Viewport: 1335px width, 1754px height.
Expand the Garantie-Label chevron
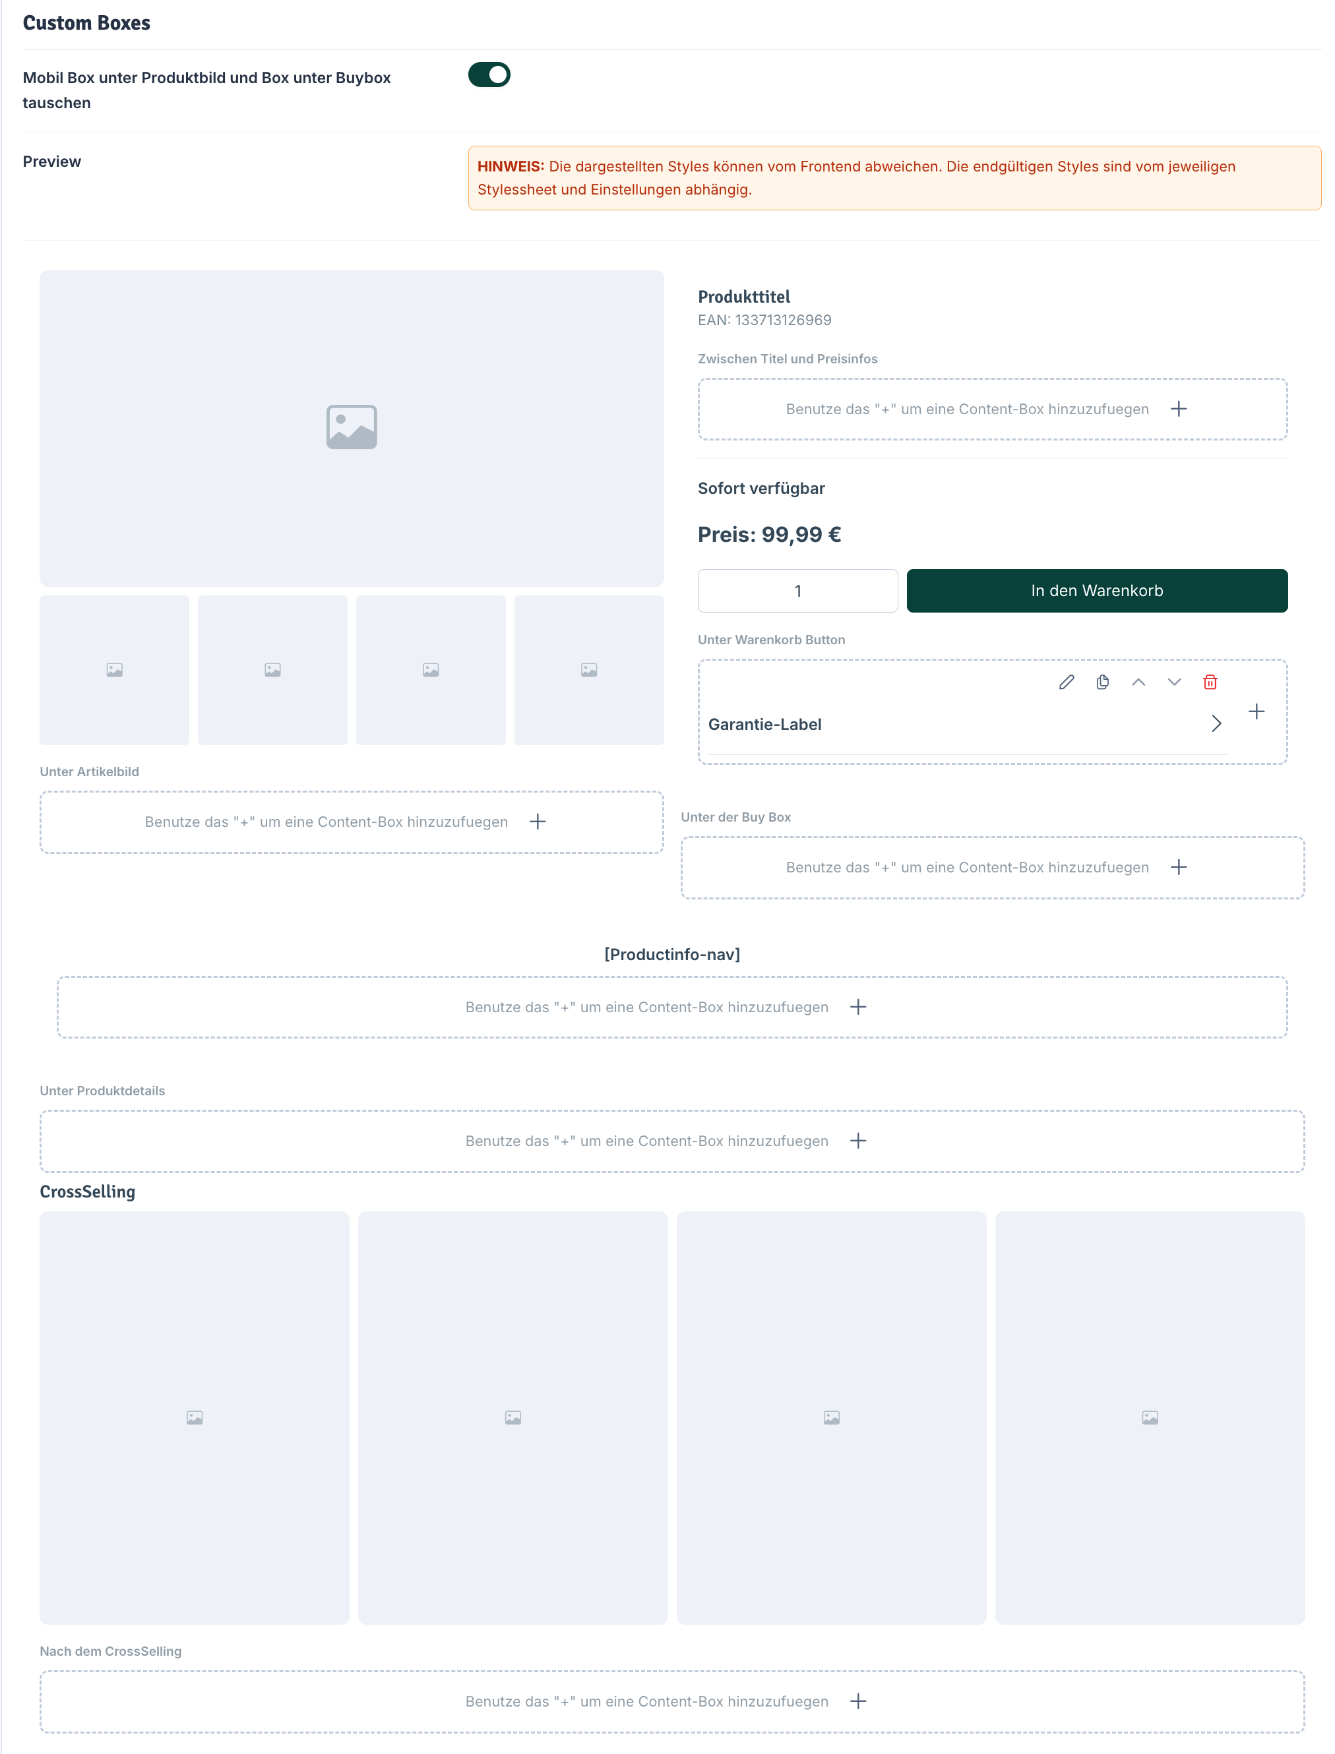point(1216,723)
